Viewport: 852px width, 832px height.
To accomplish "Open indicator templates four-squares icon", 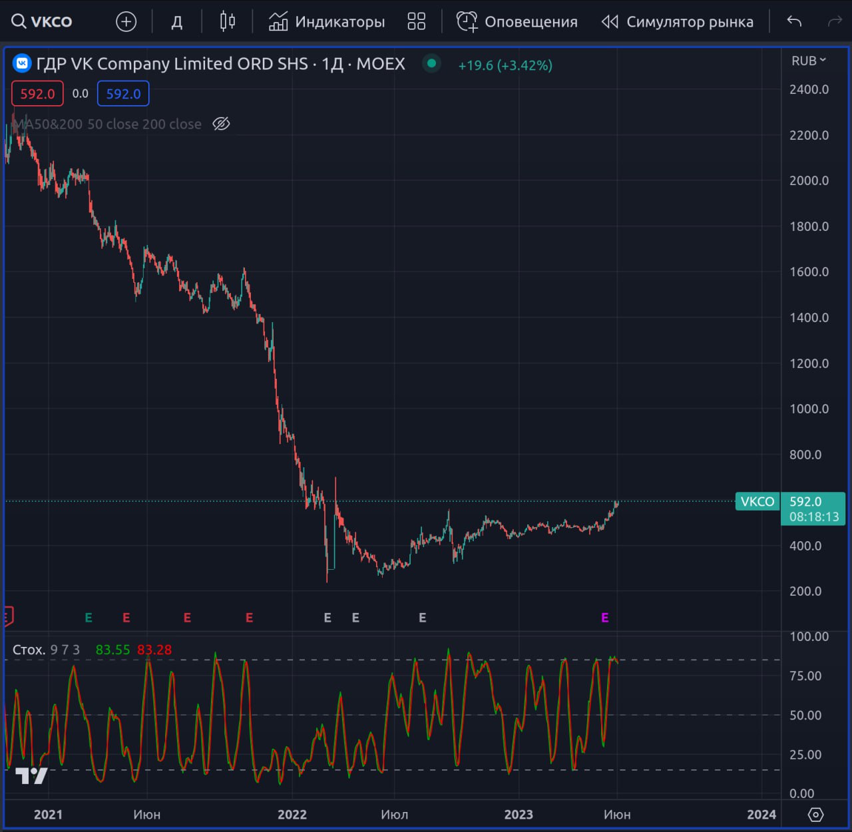I will pyautogui.click(x=416, y=21).
